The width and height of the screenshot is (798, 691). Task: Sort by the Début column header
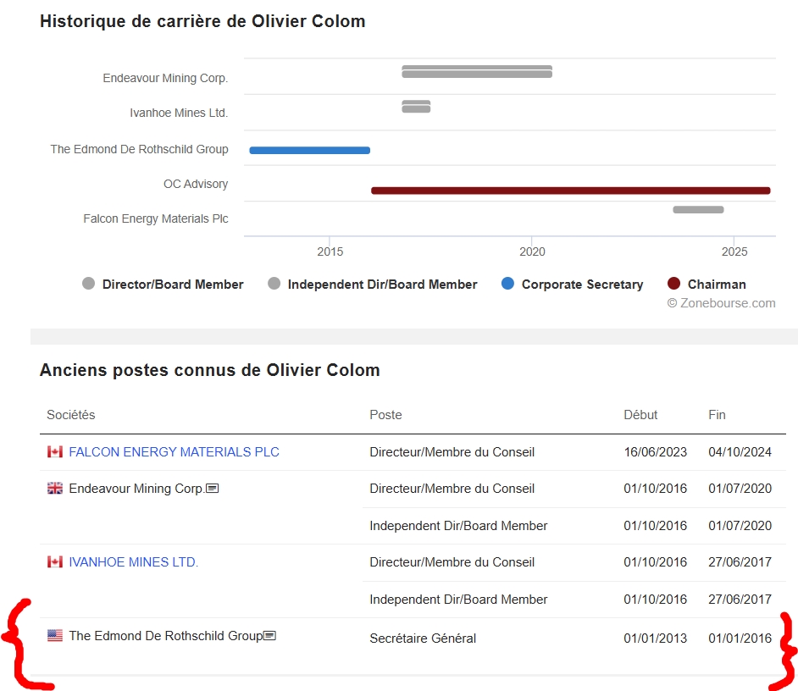640,415
